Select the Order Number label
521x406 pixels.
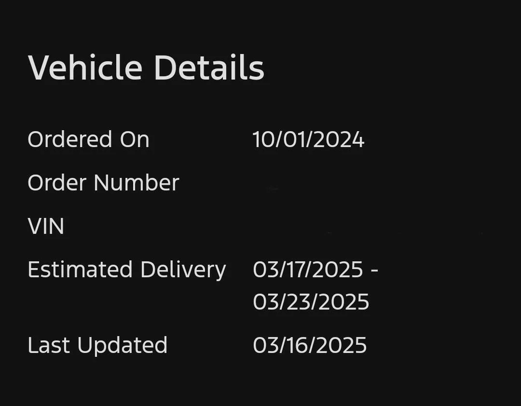[103, 183]
